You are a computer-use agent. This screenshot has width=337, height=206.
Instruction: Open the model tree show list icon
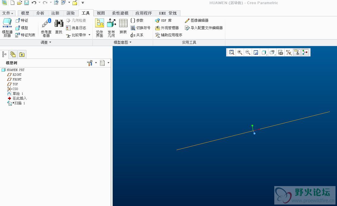pos(102,63)
